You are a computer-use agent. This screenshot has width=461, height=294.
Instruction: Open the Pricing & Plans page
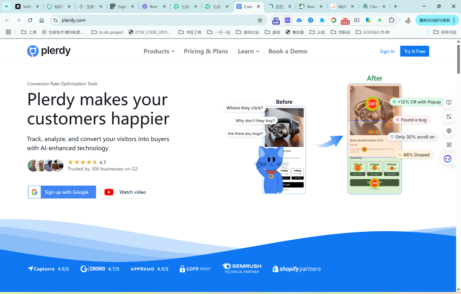pos(206,51)
